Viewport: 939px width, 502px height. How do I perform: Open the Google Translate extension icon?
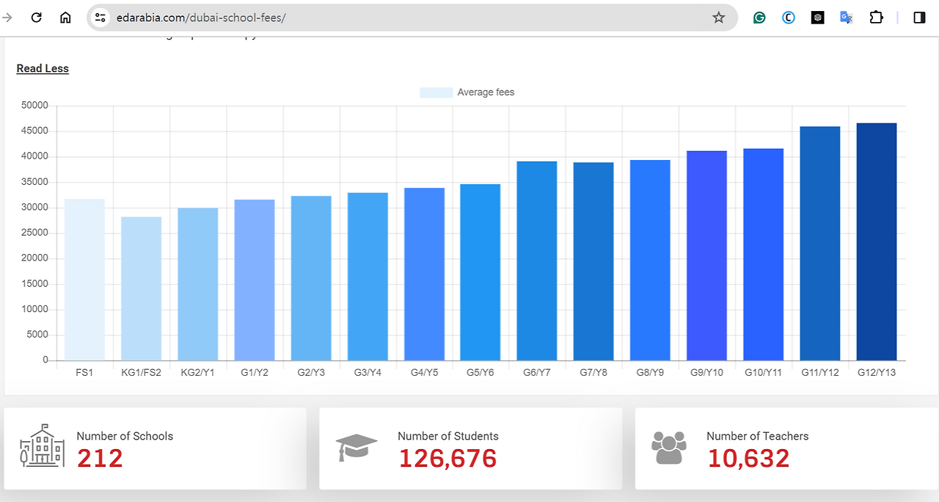click(x=847, y=18)
